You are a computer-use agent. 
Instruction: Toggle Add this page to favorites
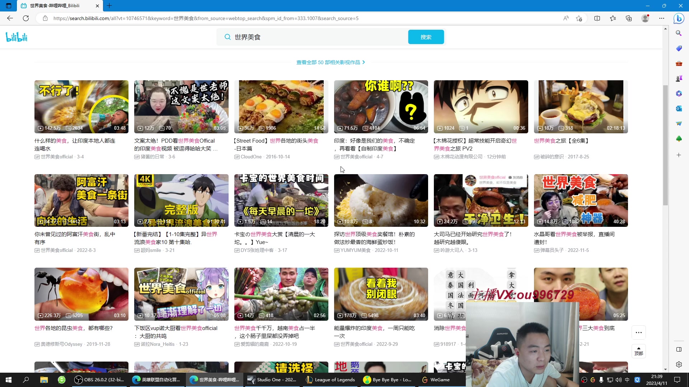(x=578, y=18)
